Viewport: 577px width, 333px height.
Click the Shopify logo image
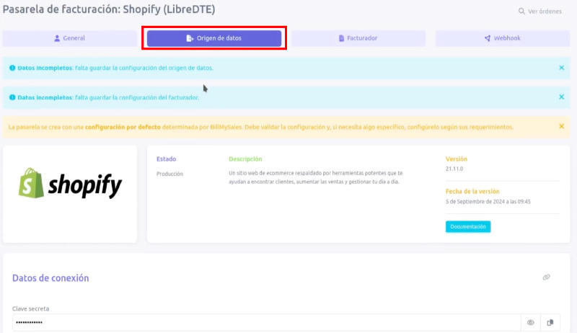pos(70,183)
